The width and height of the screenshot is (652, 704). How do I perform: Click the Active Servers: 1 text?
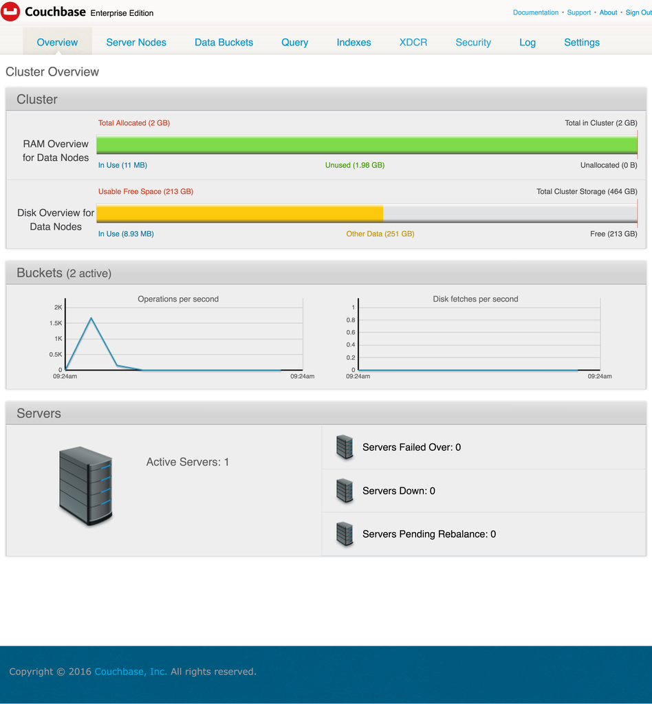pos(188,462)
